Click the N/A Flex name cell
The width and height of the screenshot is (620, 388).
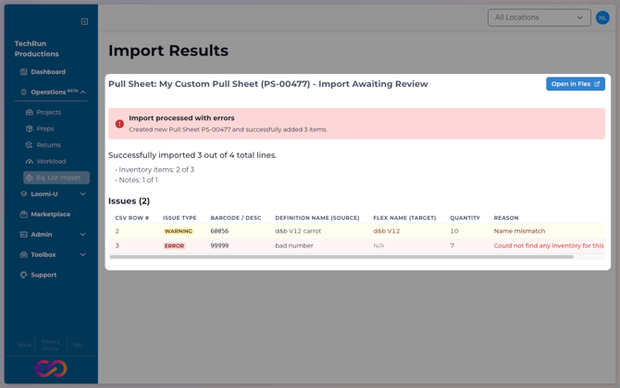(x=378, y=246)
